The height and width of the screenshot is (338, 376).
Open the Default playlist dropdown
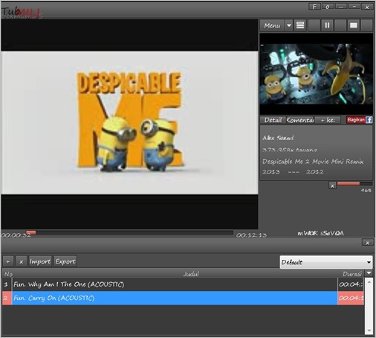[326, 262]
